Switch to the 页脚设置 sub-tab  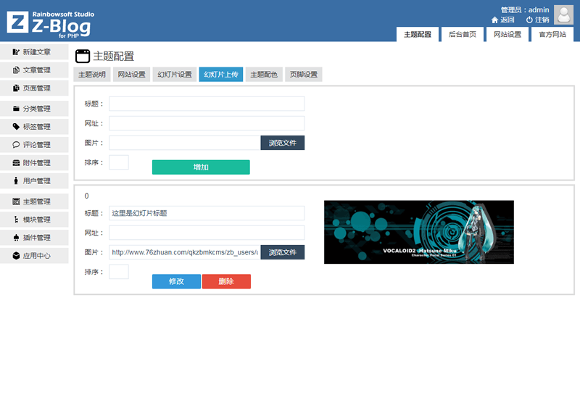pyautogui.click(x=304, y=75)
